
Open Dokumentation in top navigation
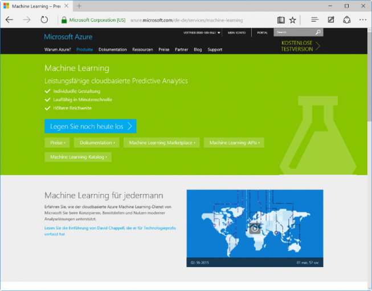tap(112, 50)
